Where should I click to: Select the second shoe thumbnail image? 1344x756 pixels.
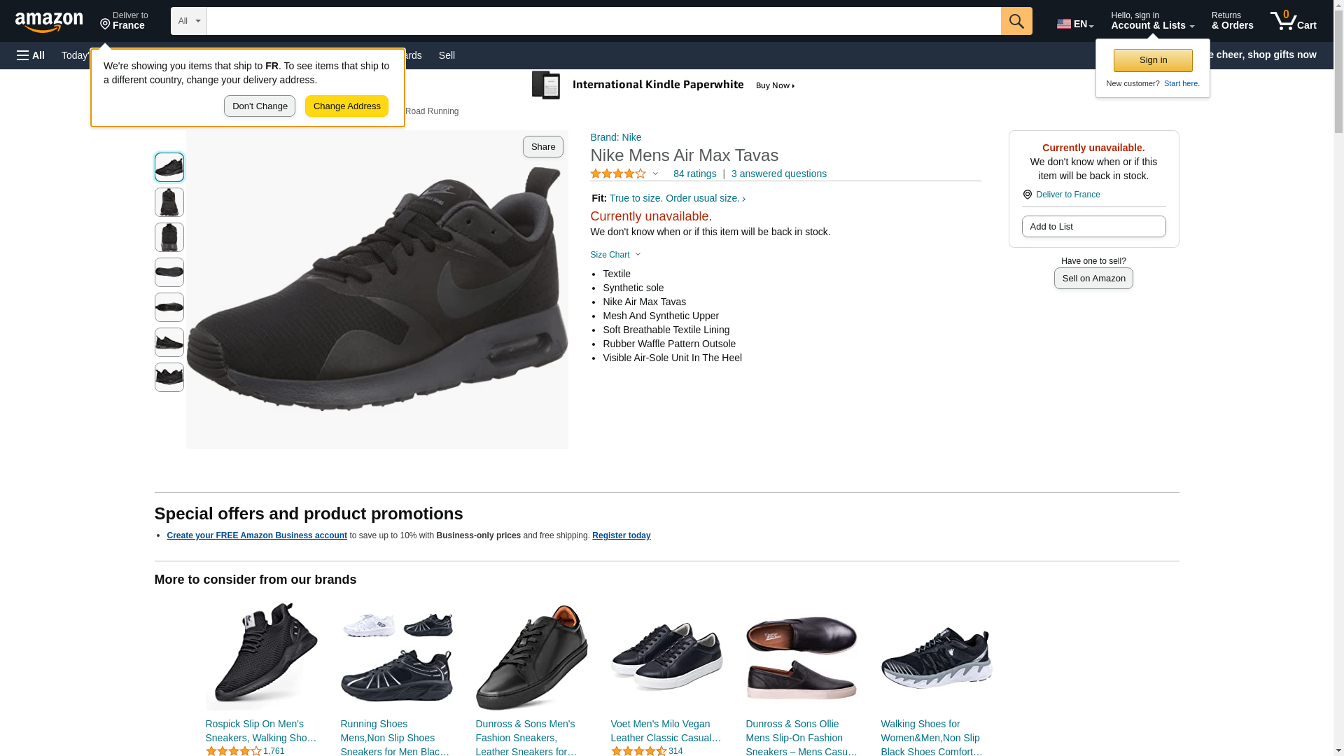point(169,202)
